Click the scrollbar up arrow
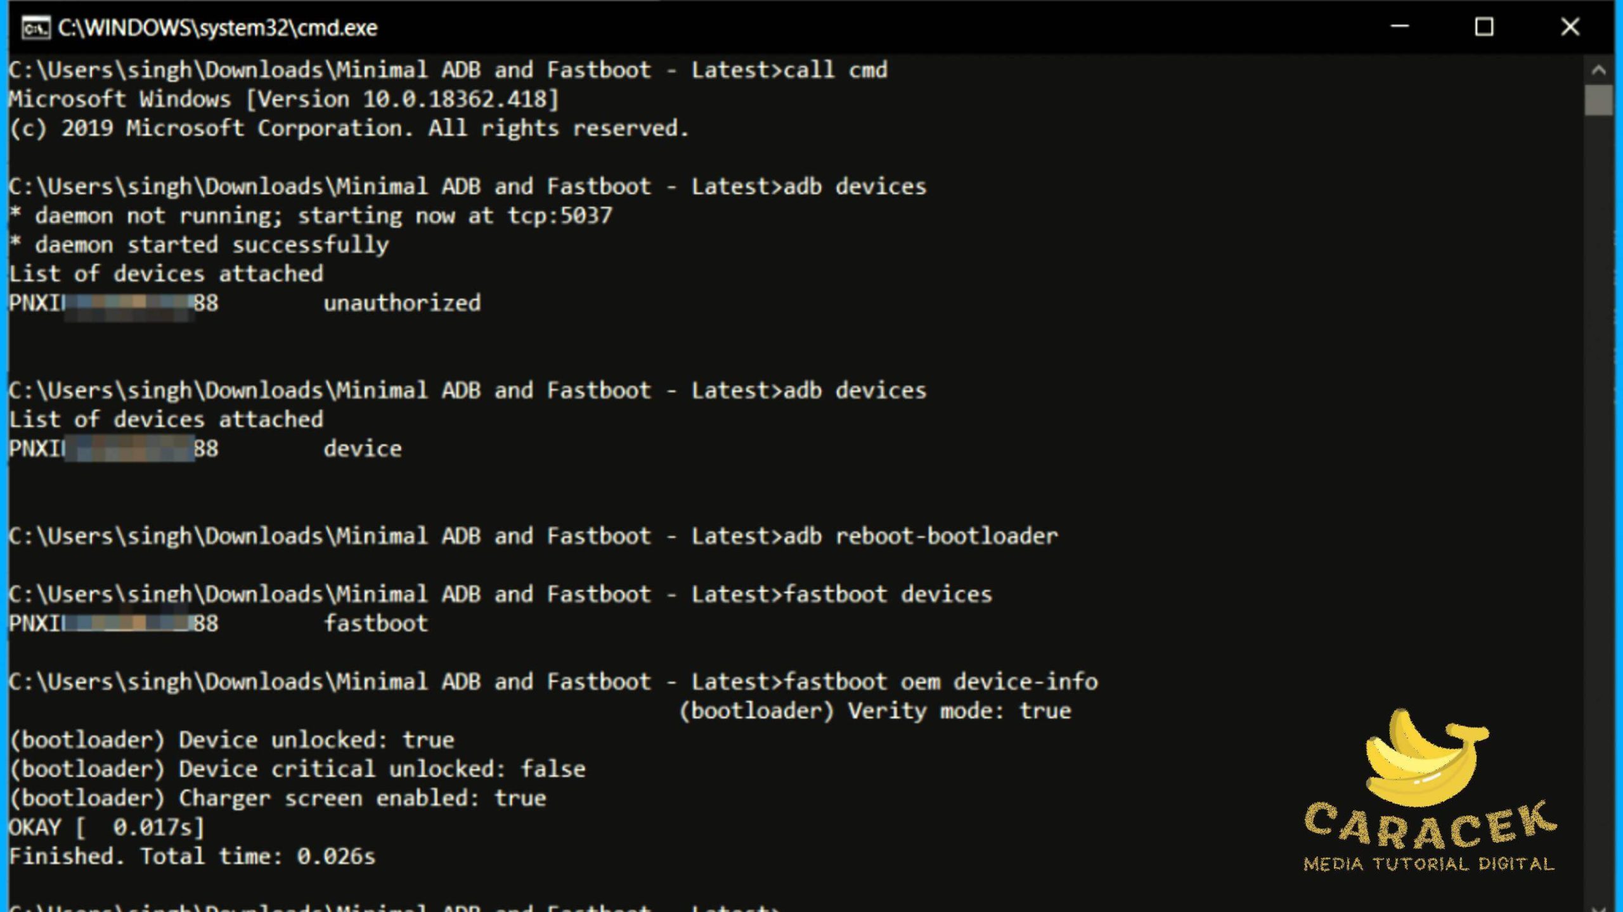The image size is (1623, 912). [x=1598, y=70]
